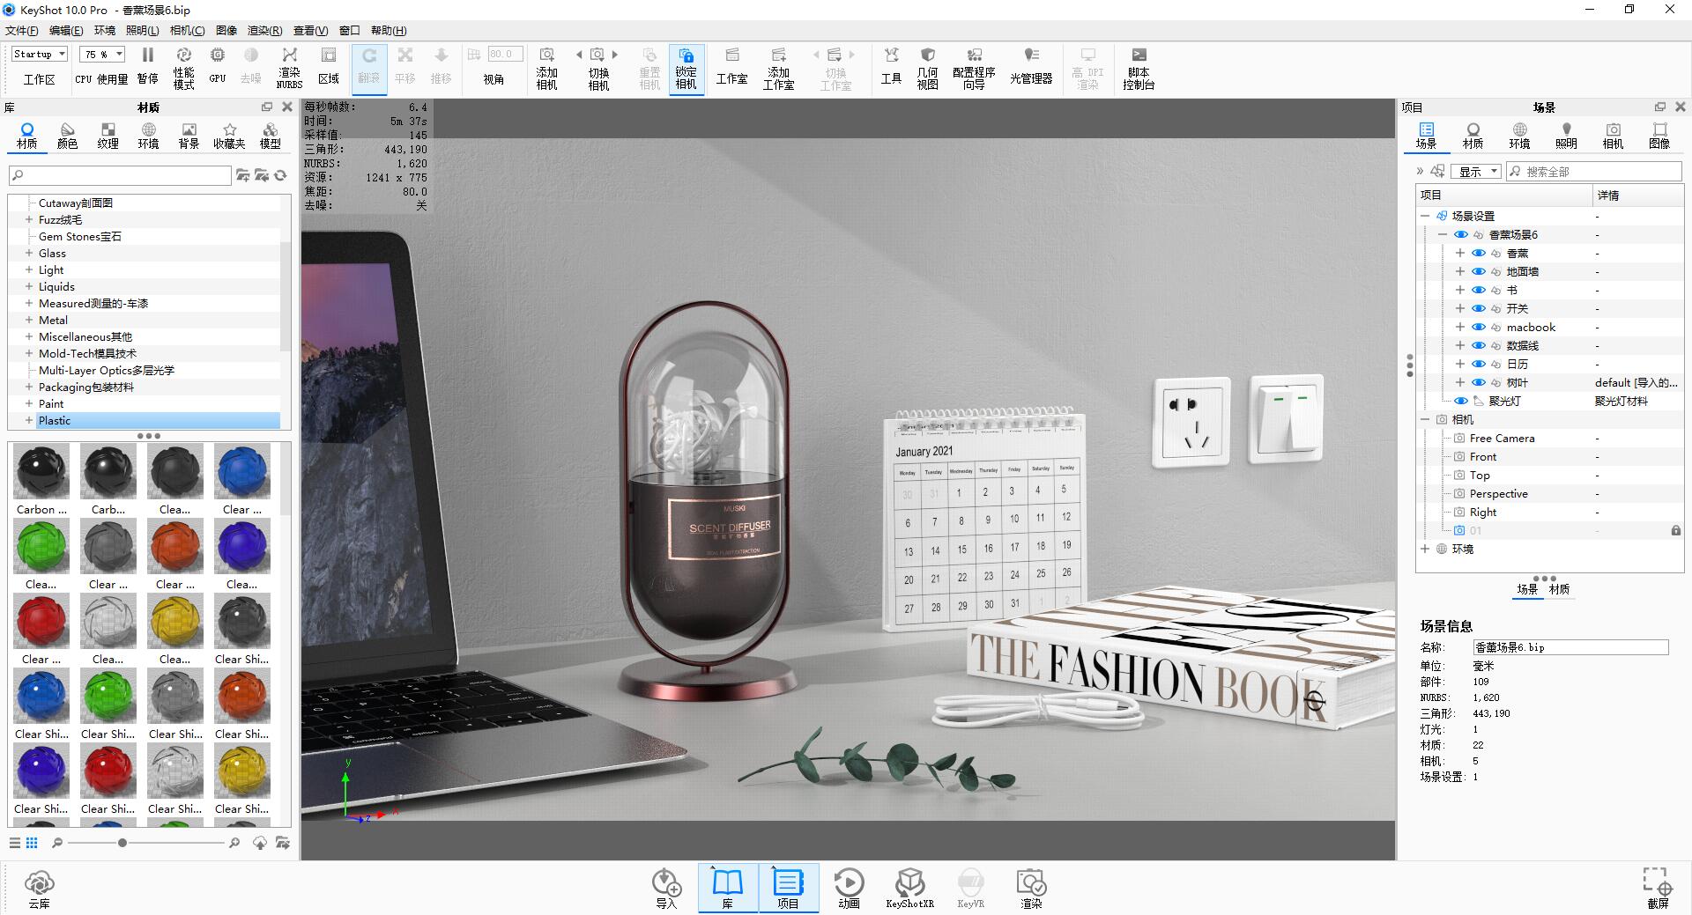Click the screenshot icon at bottom right
This screenshot has width=1692, height=915.
click(x=1658, y=881)
